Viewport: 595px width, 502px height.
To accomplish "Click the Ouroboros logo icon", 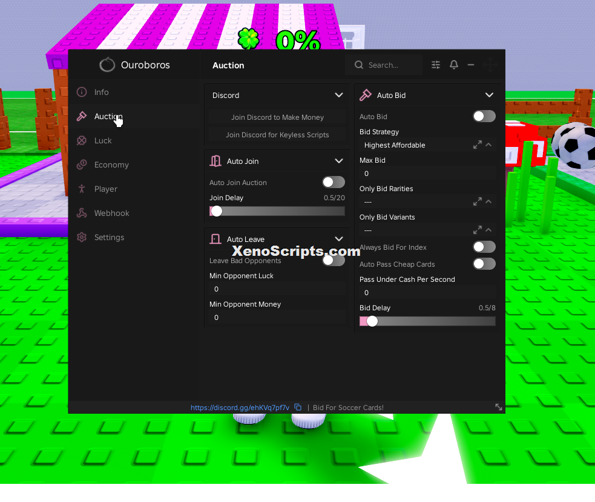I will pyautogui.click(x=107, y=65).
